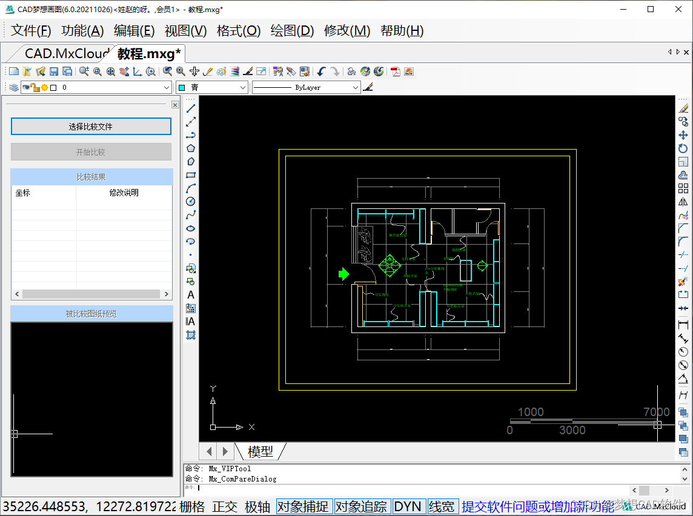Screen dimensions: 693x516
Task: Toggle 极轴 polar tracking in status bar
Action: (257, 507)
